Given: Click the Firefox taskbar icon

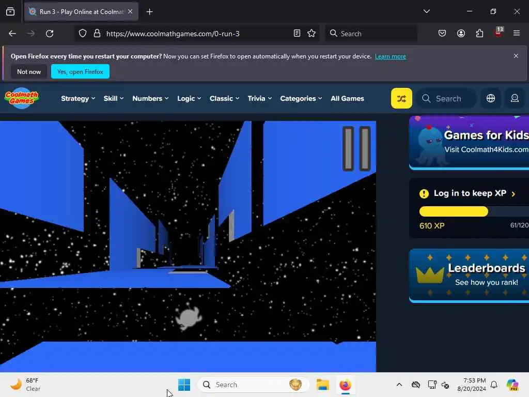Looking at the screenshot, I should point(345,385).
